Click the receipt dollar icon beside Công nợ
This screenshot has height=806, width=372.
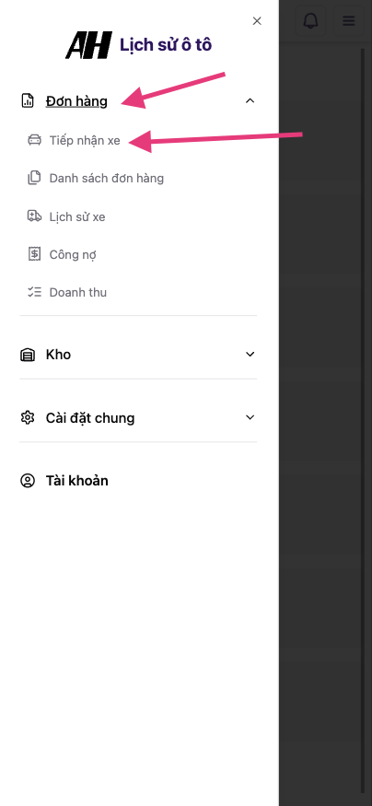coord(34,254)
